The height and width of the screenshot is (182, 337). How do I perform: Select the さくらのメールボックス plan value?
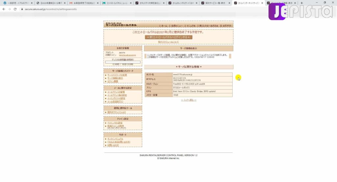pos(181,88)
